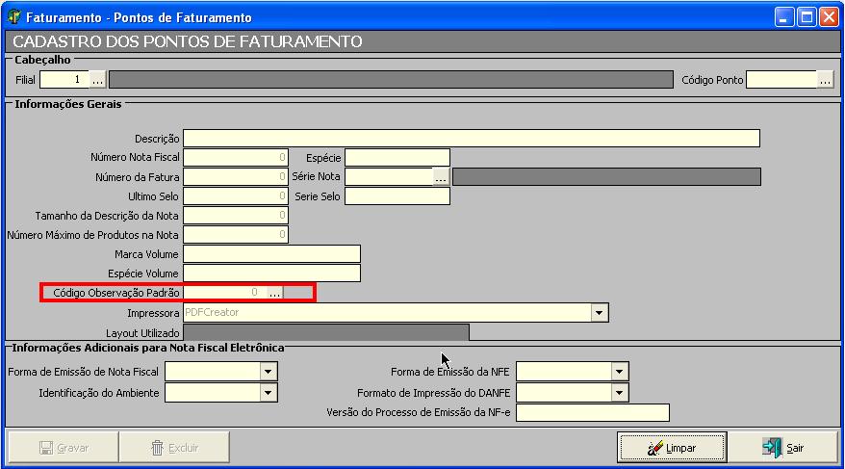Expand Identificação do Ambiente dropdown
This screenshot has height=469, width=845.
click(269, 393)
